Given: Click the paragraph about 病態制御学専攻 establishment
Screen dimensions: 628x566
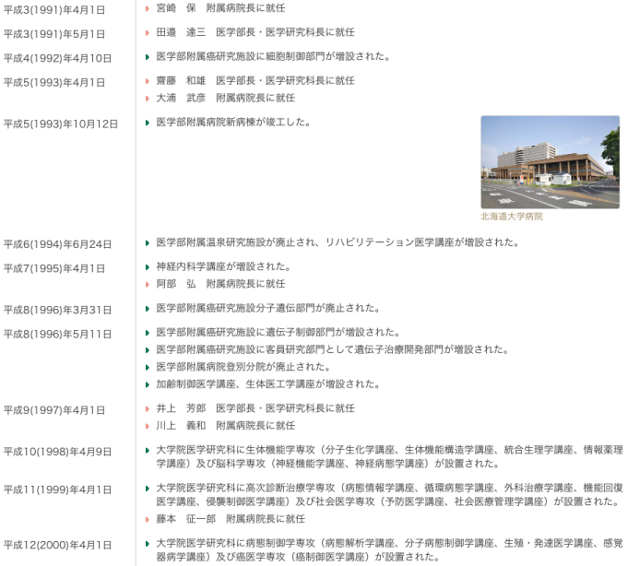Looking at the screenshot, I should pyautogui.click(x=390, y=550).
